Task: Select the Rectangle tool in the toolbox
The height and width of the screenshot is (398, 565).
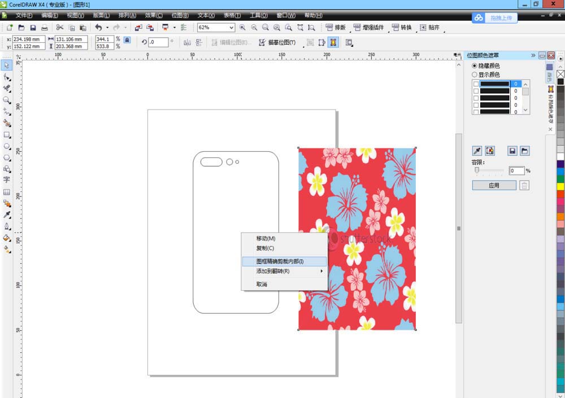Action: click(7, 135)
